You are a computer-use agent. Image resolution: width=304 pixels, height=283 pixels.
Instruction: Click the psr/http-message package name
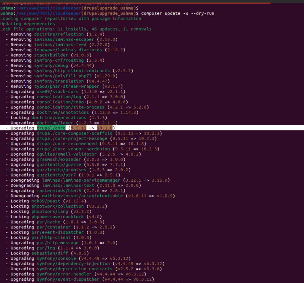[x=53, y=243]
